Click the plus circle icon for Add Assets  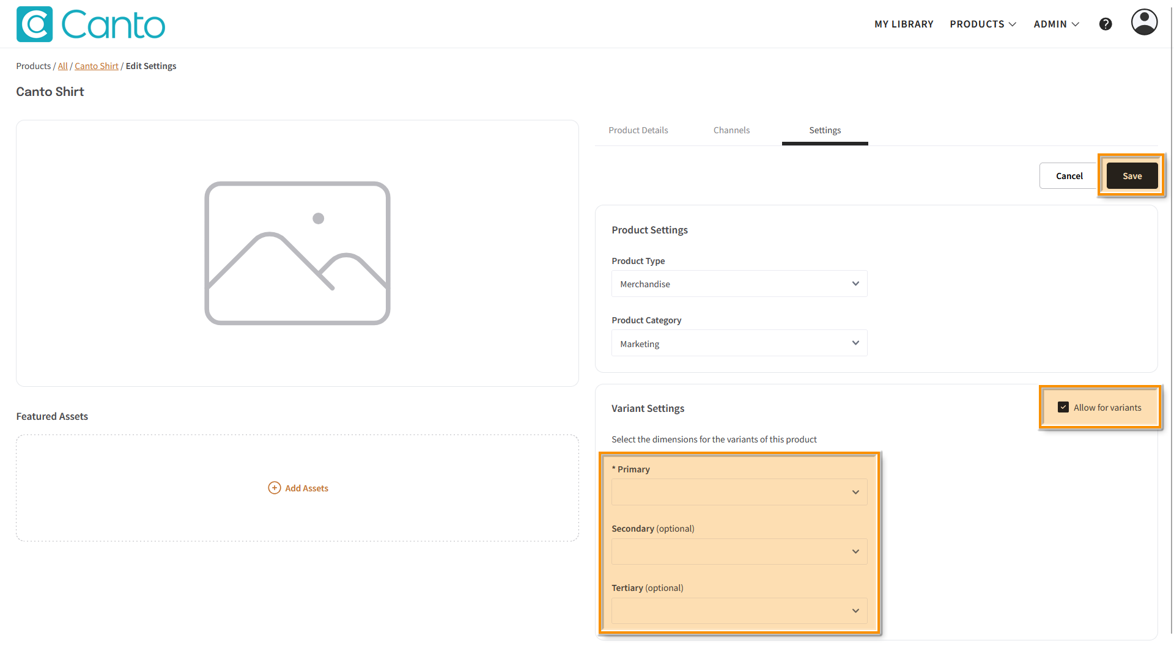tap(275, 488)
